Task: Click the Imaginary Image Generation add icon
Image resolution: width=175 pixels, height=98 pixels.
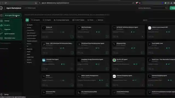Action: click(x=107, y=69)
